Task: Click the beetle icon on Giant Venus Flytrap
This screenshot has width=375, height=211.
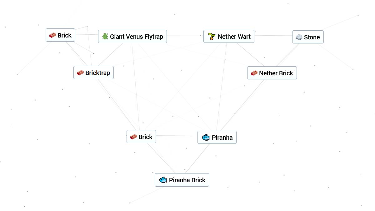Action: [x=105, y=37]
